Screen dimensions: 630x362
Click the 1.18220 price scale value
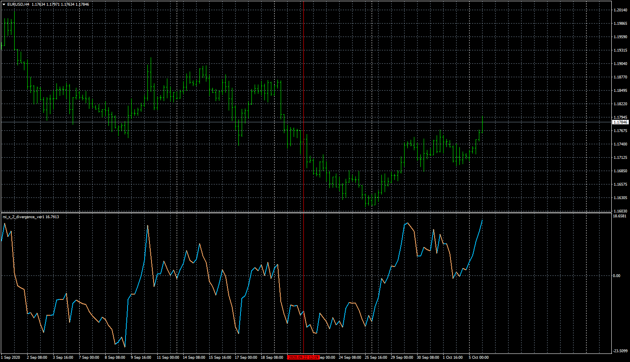620,104
